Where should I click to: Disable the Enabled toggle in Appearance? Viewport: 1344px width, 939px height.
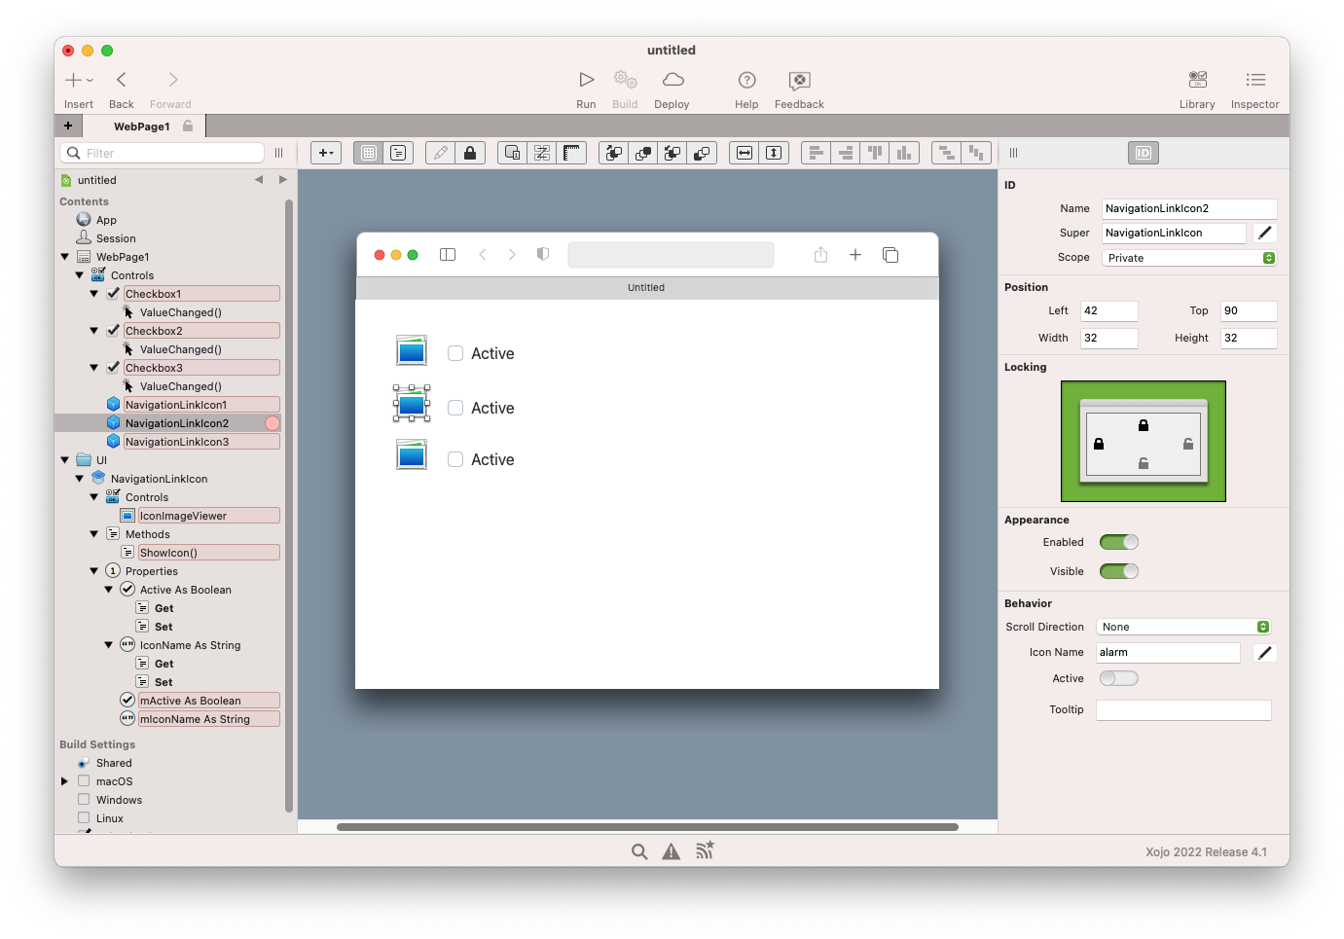[x=1118, y=542]
